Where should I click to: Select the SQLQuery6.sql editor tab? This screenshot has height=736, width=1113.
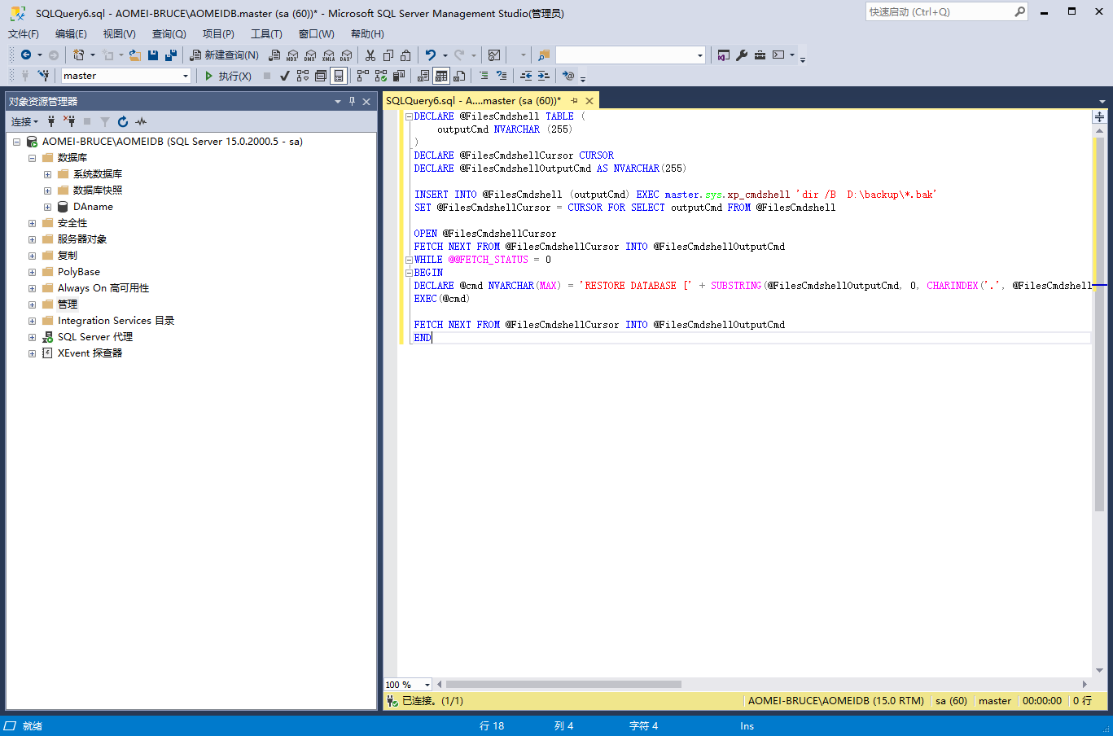tap(472, 101)
